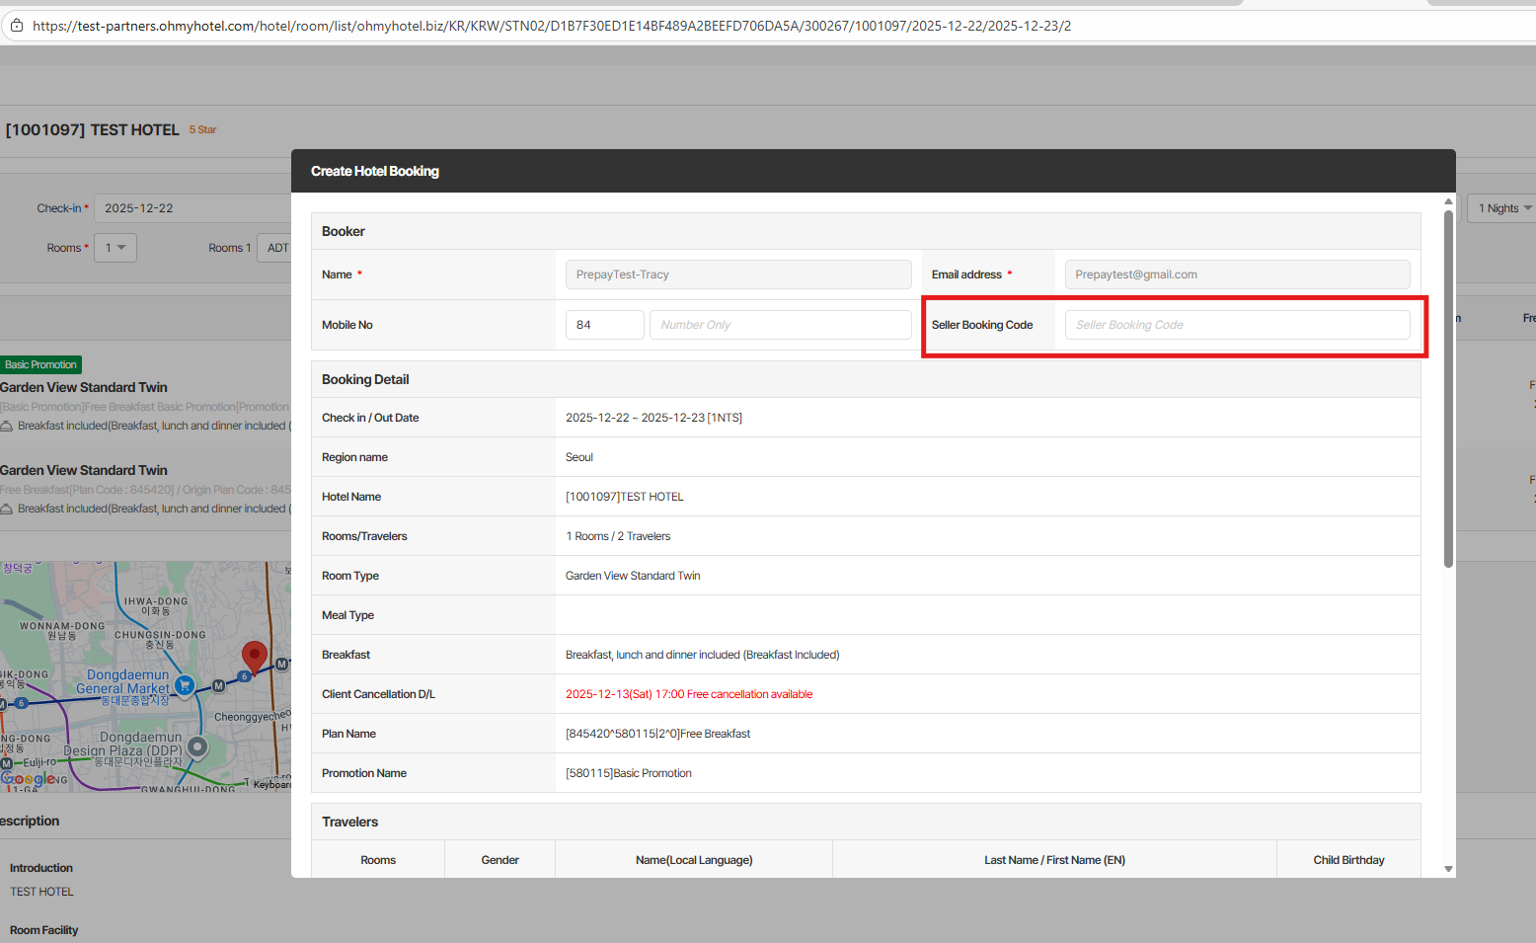Click the country code field showing 84
The height and width of the screenshot is (943, 1536).
click(604, 325)
